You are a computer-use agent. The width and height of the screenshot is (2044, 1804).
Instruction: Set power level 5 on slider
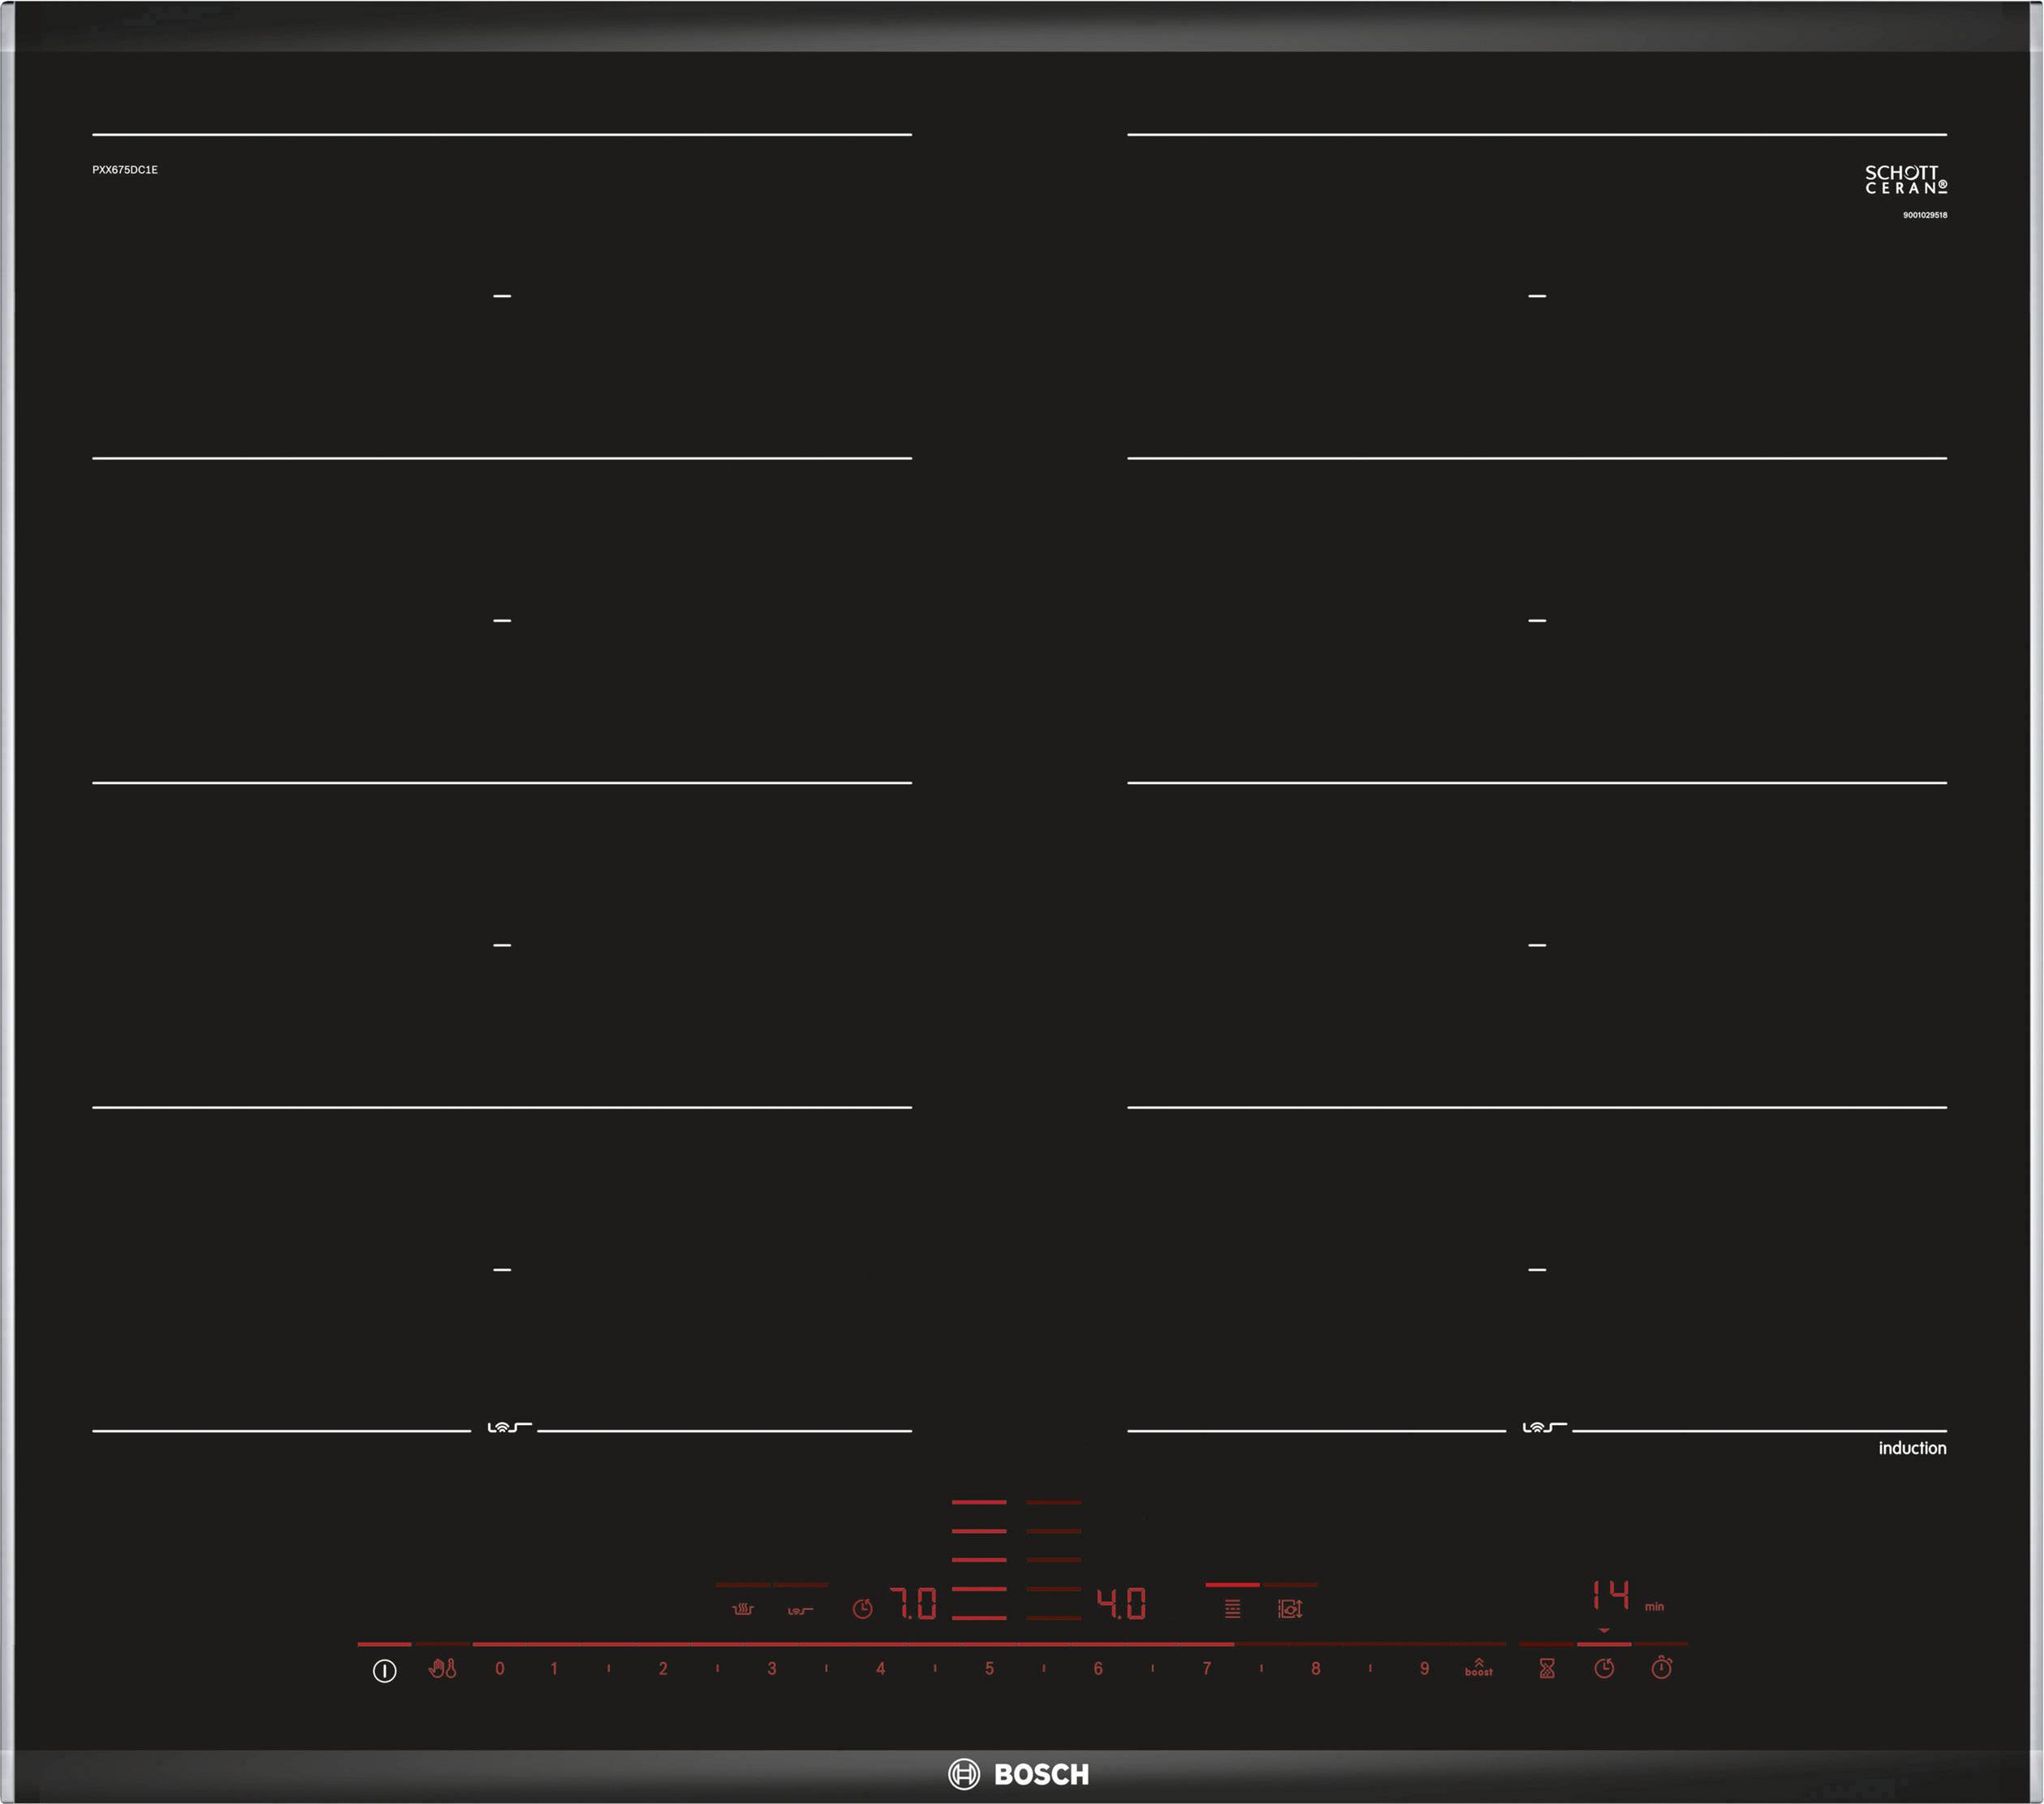point(989,1669)
